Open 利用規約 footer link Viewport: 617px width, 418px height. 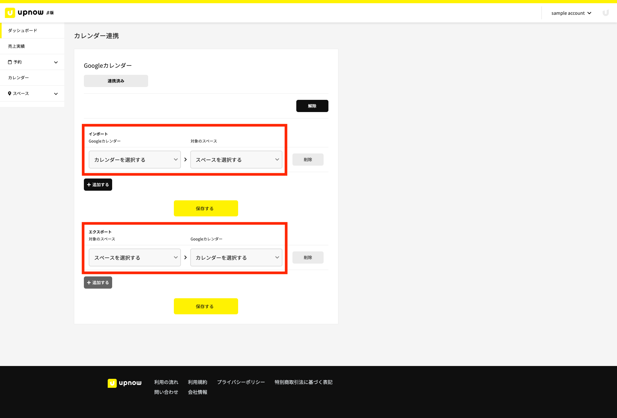click(198, 382)
